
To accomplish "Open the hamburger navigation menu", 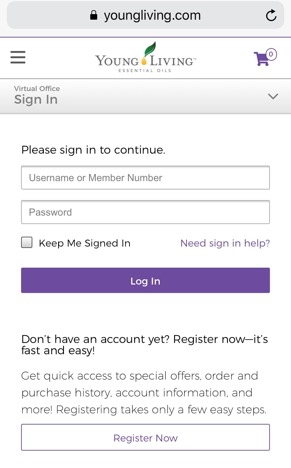I will (x=18, y=57).
